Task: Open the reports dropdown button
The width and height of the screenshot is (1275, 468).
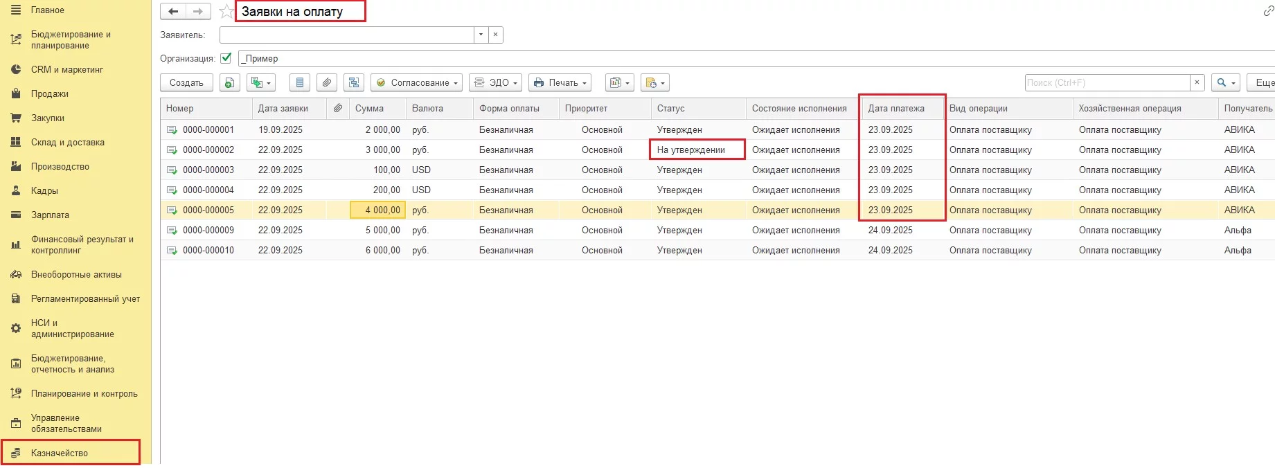Action: 619,82
